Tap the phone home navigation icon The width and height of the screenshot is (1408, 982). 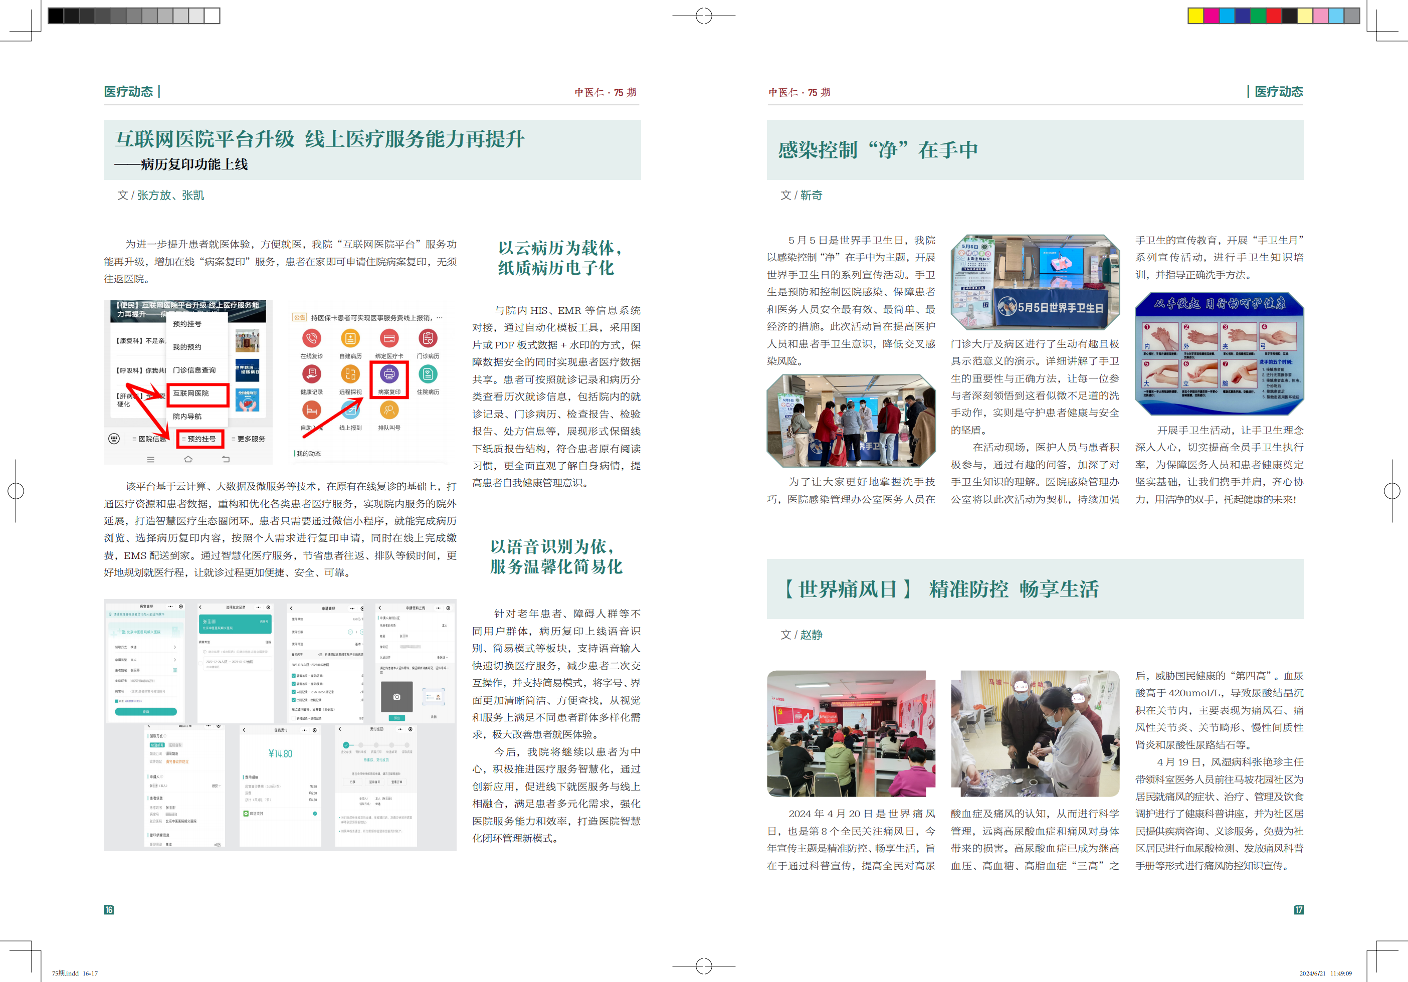(188, 459)
